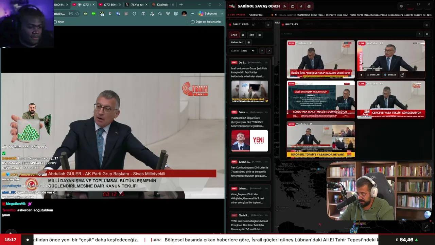The image size is (435, 245).
Task: Open the Sohbet et Copilot button
Action: click(x=208, y=14)
